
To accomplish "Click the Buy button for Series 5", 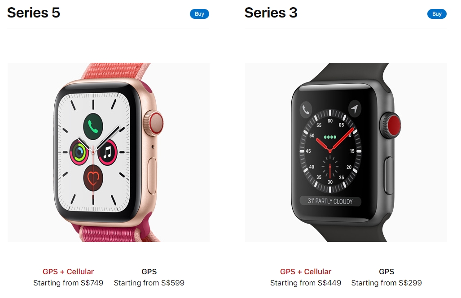I will tap(199, 14).
